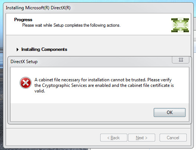Click the bold Progress heading
Screen dimensions: 196x150
23,20
